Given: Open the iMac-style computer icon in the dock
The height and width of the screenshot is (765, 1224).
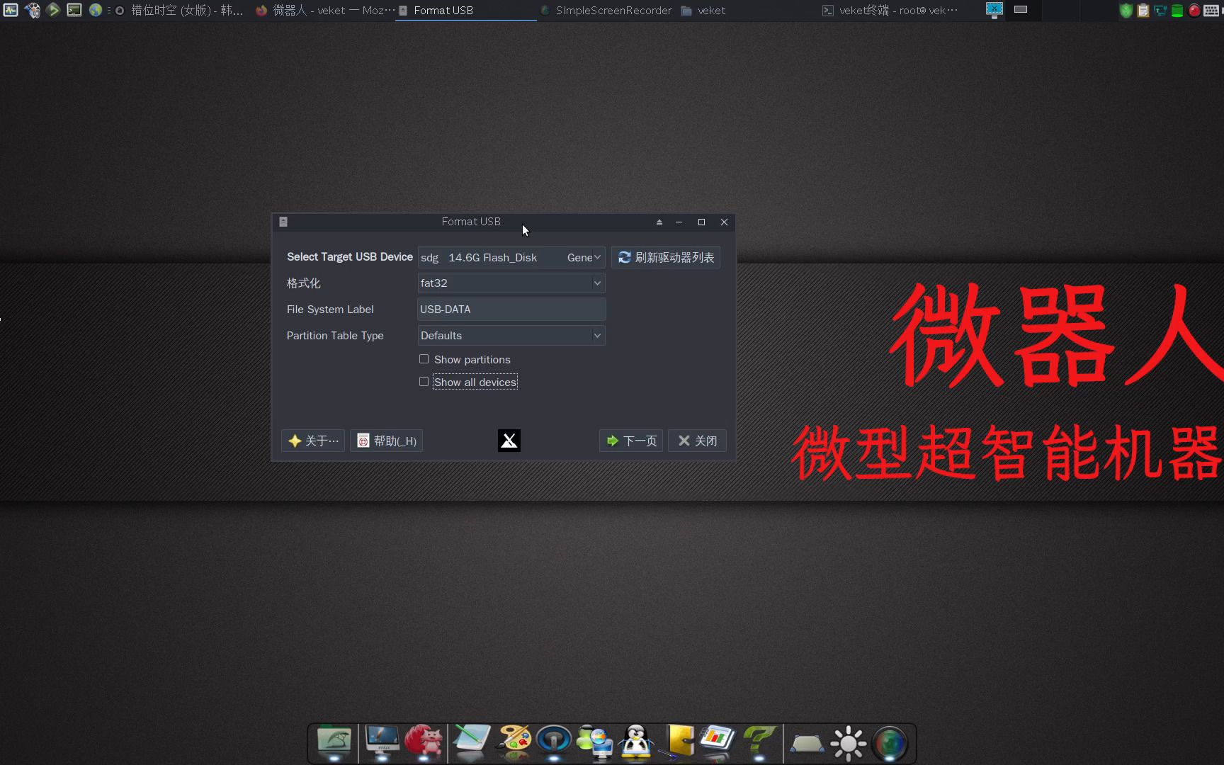Looking at the screenshot, I should pyautogui.click(x=382, y=742).
